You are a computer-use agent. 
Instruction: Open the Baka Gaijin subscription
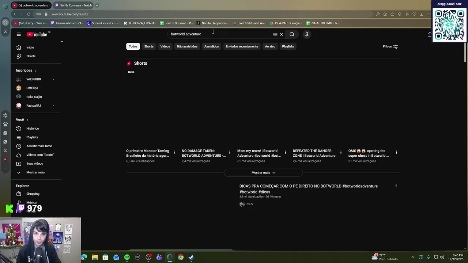pos(36,97)
